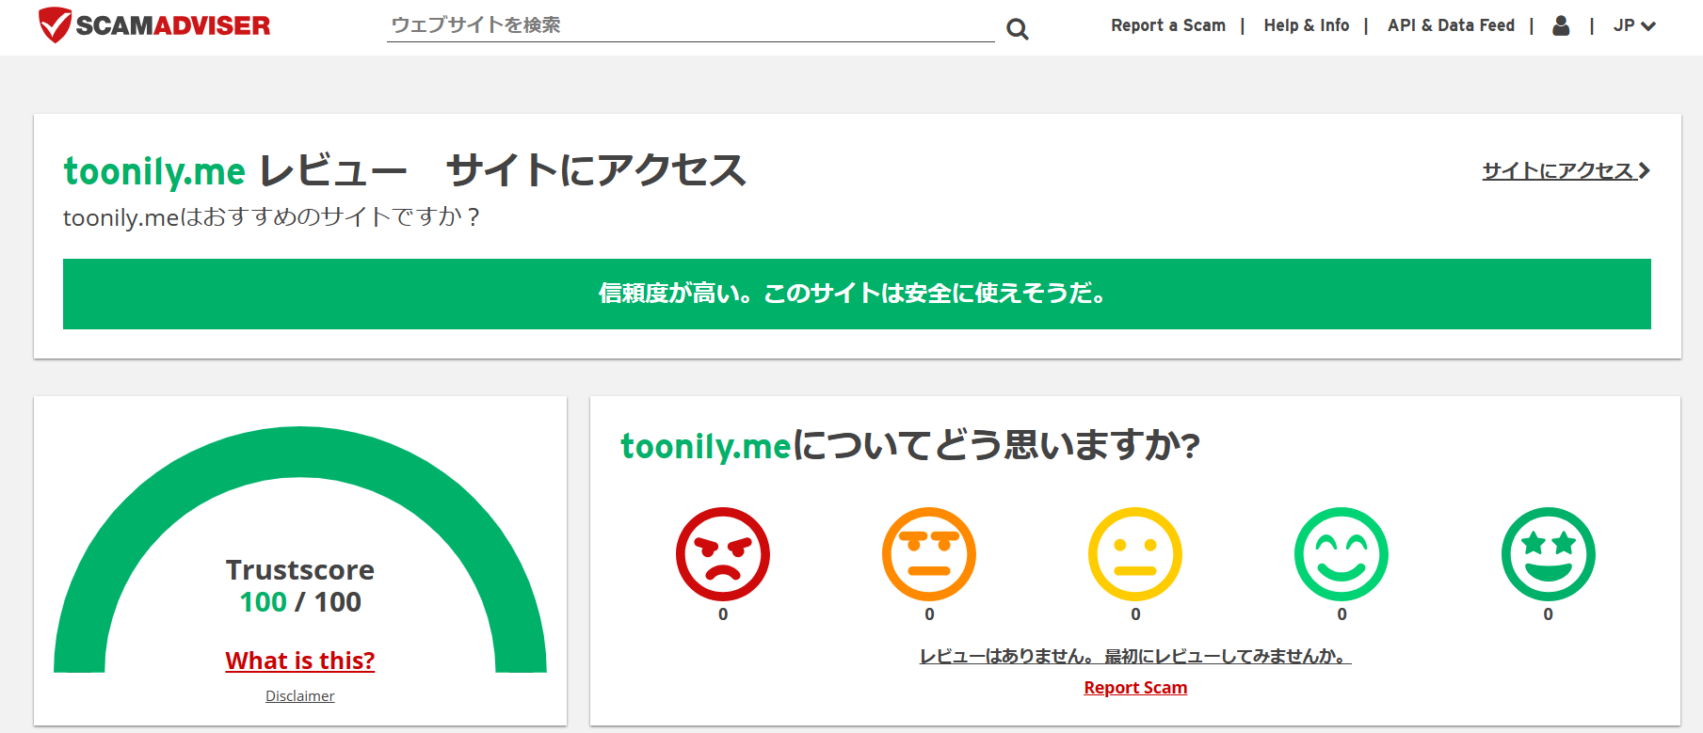Open the Disclaimer link
Viewport: 1703px width, 733px height.
click(300, 696)
